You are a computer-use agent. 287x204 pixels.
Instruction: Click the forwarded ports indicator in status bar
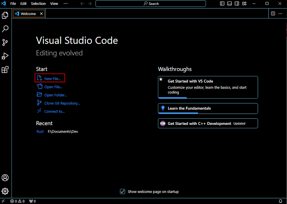coord(32,201)
